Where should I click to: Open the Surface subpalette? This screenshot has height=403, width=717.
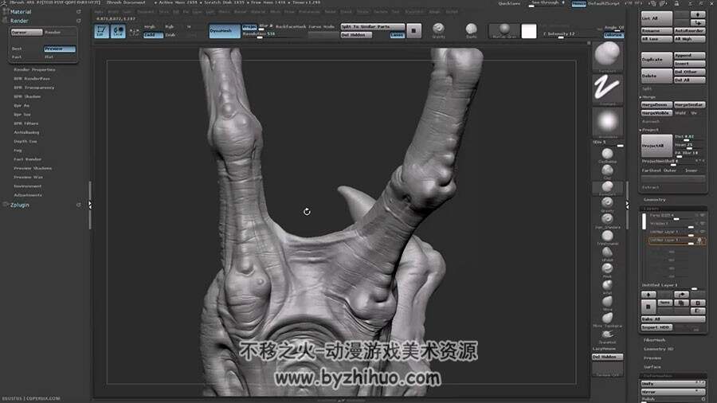tap(652, 367)
